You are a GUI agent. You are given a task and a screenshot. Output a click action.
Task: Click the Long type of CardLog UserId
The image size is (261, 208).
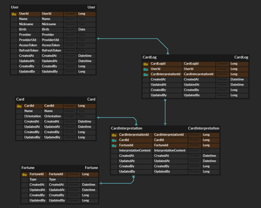tap(239, 69)
